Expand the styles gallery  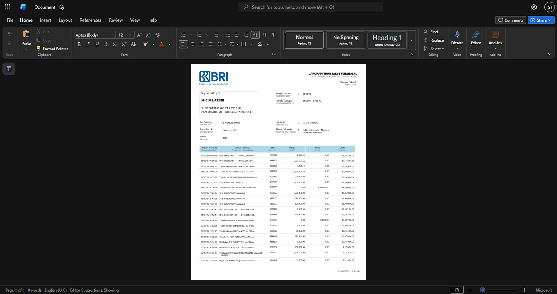pyautogui.click(x=411, y=40)
